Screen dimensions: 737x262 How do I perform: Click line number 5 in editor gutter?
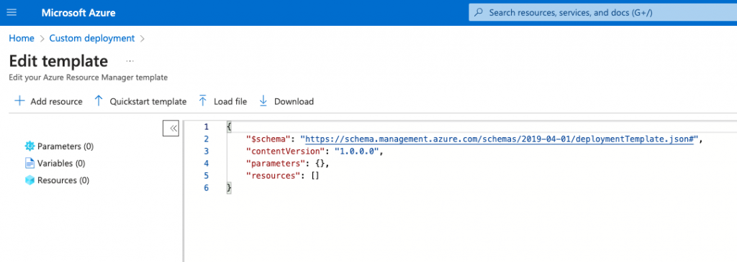point(207,176)
